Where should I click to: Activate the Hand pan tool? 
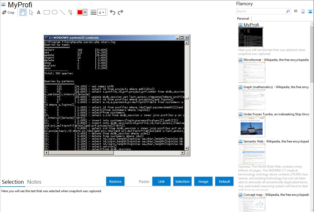[x=23, y=12]
